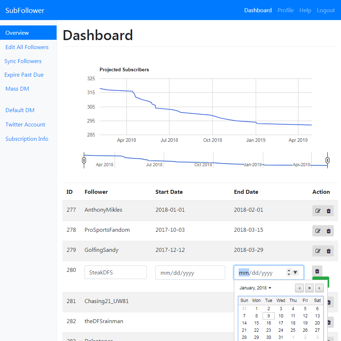Jump to today in date picker

[x=309, y=288]
